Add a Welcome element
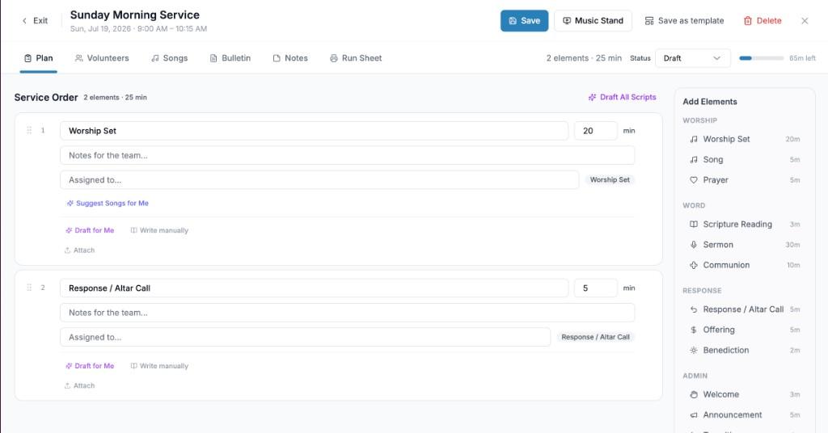 tap(745, 394)
